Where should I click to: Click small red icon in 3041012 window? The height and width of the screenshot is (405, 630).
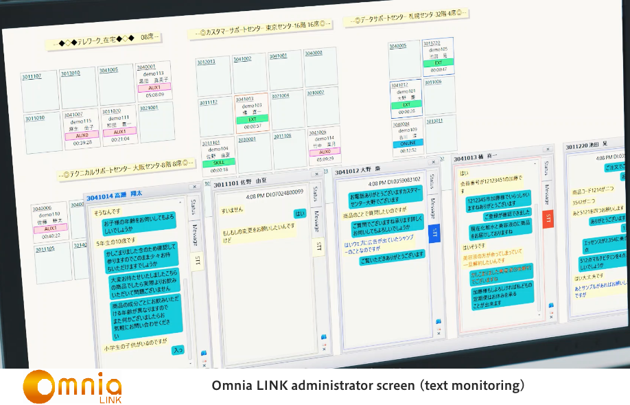click(x=439, y=328)
